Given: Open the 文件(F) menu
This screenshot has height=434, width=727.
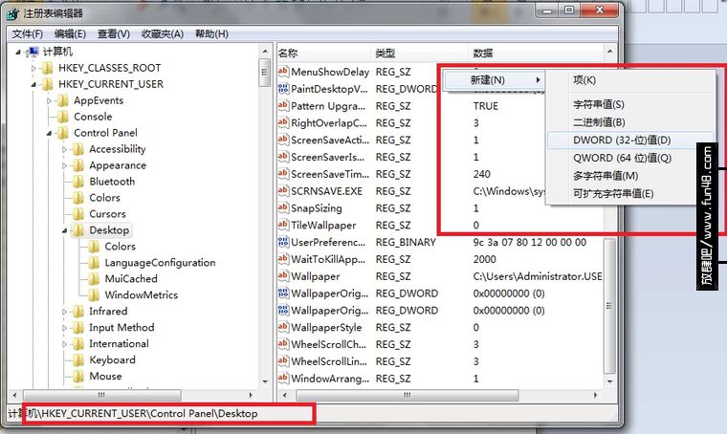Looking at the screenshot, I should click(28, 33).
